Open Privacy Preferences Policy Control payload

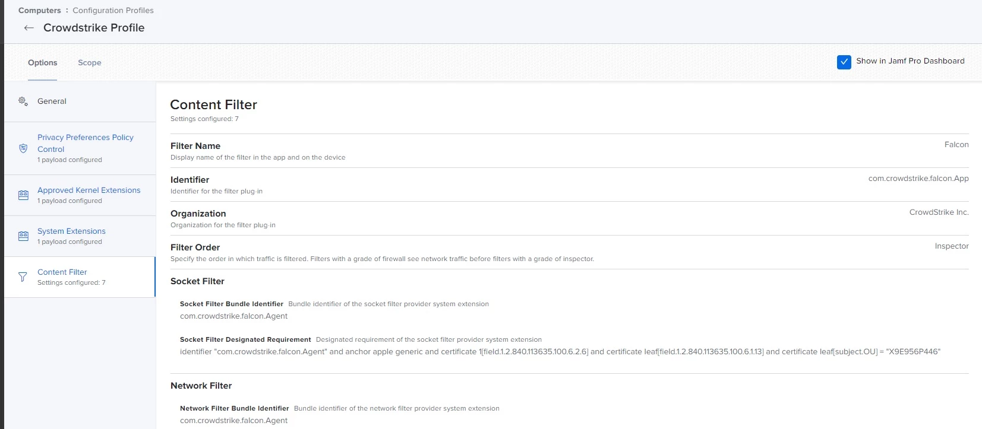coord(80,148)
